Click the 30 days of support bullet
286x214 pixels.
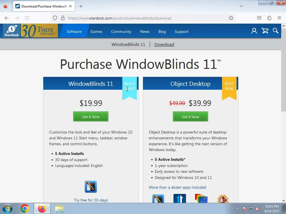pyautogui.click(x=71, y=160)
